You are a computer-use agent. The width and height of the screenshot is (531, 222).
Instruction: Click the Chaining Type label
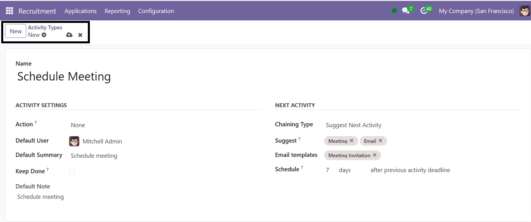click(294, 124)
